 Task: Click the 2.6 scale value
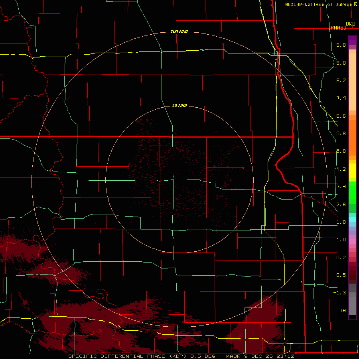pyautogui.click(x=341, y=205)
